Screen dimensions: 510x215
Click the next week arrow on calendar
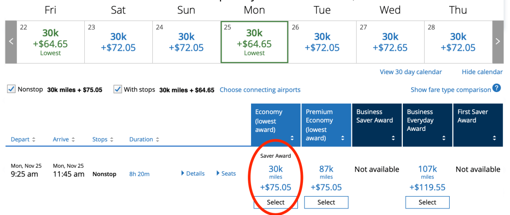497,42
